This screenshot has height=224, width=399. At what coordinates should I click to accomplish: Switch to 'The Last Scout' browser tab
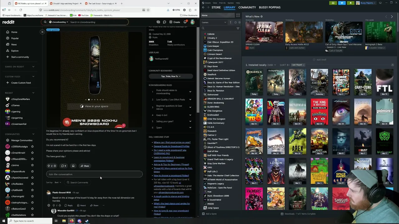click(x=101, y=3)
